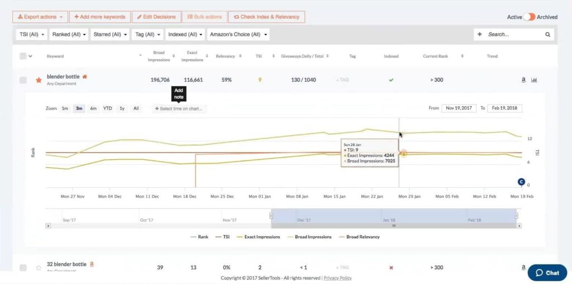Set chart zoom to 3m
Screen dimensions: 572x284
[79, 109]
